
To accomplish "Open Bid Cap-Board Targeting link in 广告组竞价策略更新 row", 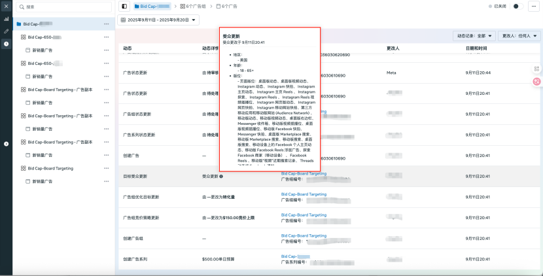I will [x=304, y=215].
